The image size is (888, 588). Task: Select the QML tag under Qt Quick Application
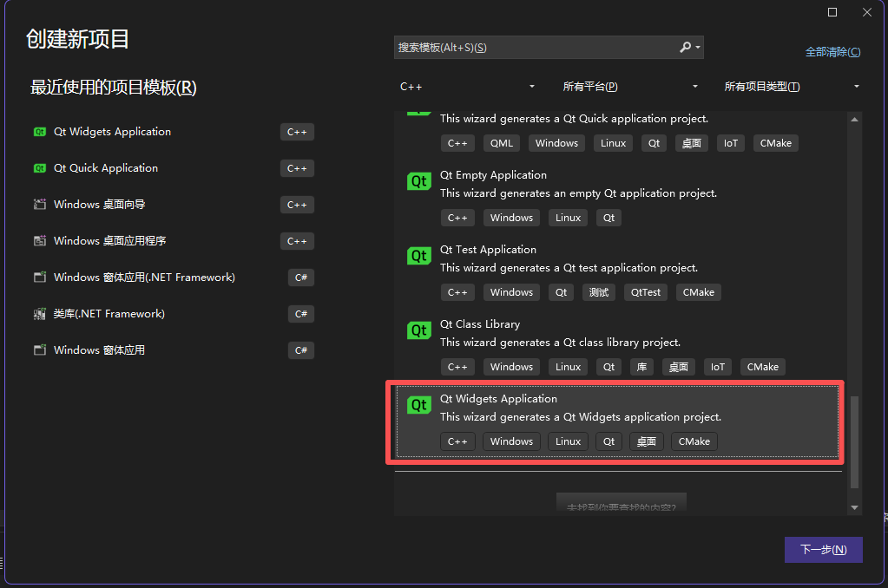tap(501, 142)
